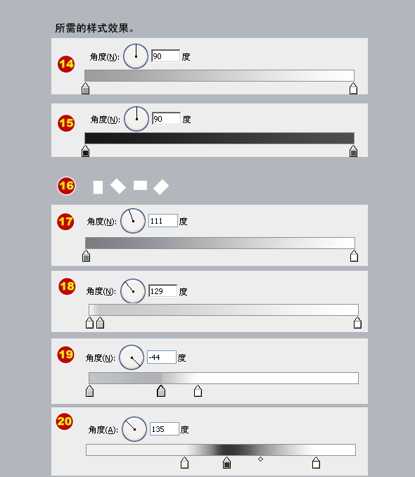415x477 pixels.
Task: Select the black color stop in step 20 gradient
Action: coord(226,463)
